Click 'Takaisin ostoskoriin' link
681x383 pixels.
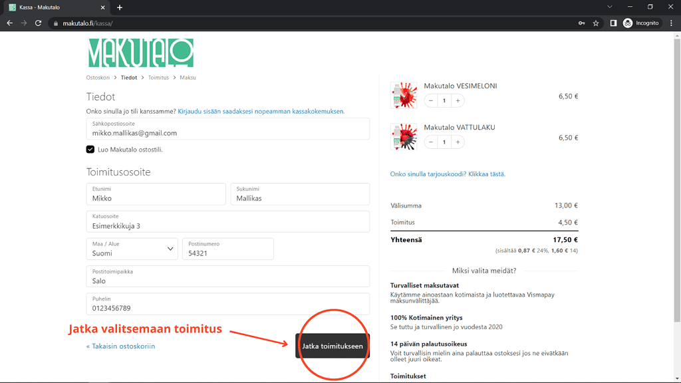[x=120, y=346]
